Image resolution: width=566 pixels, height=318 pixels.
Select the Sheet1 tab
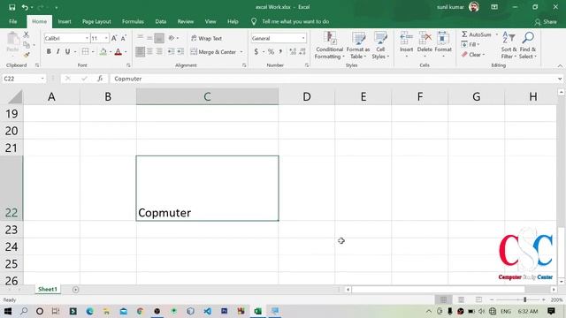point(48,289)
